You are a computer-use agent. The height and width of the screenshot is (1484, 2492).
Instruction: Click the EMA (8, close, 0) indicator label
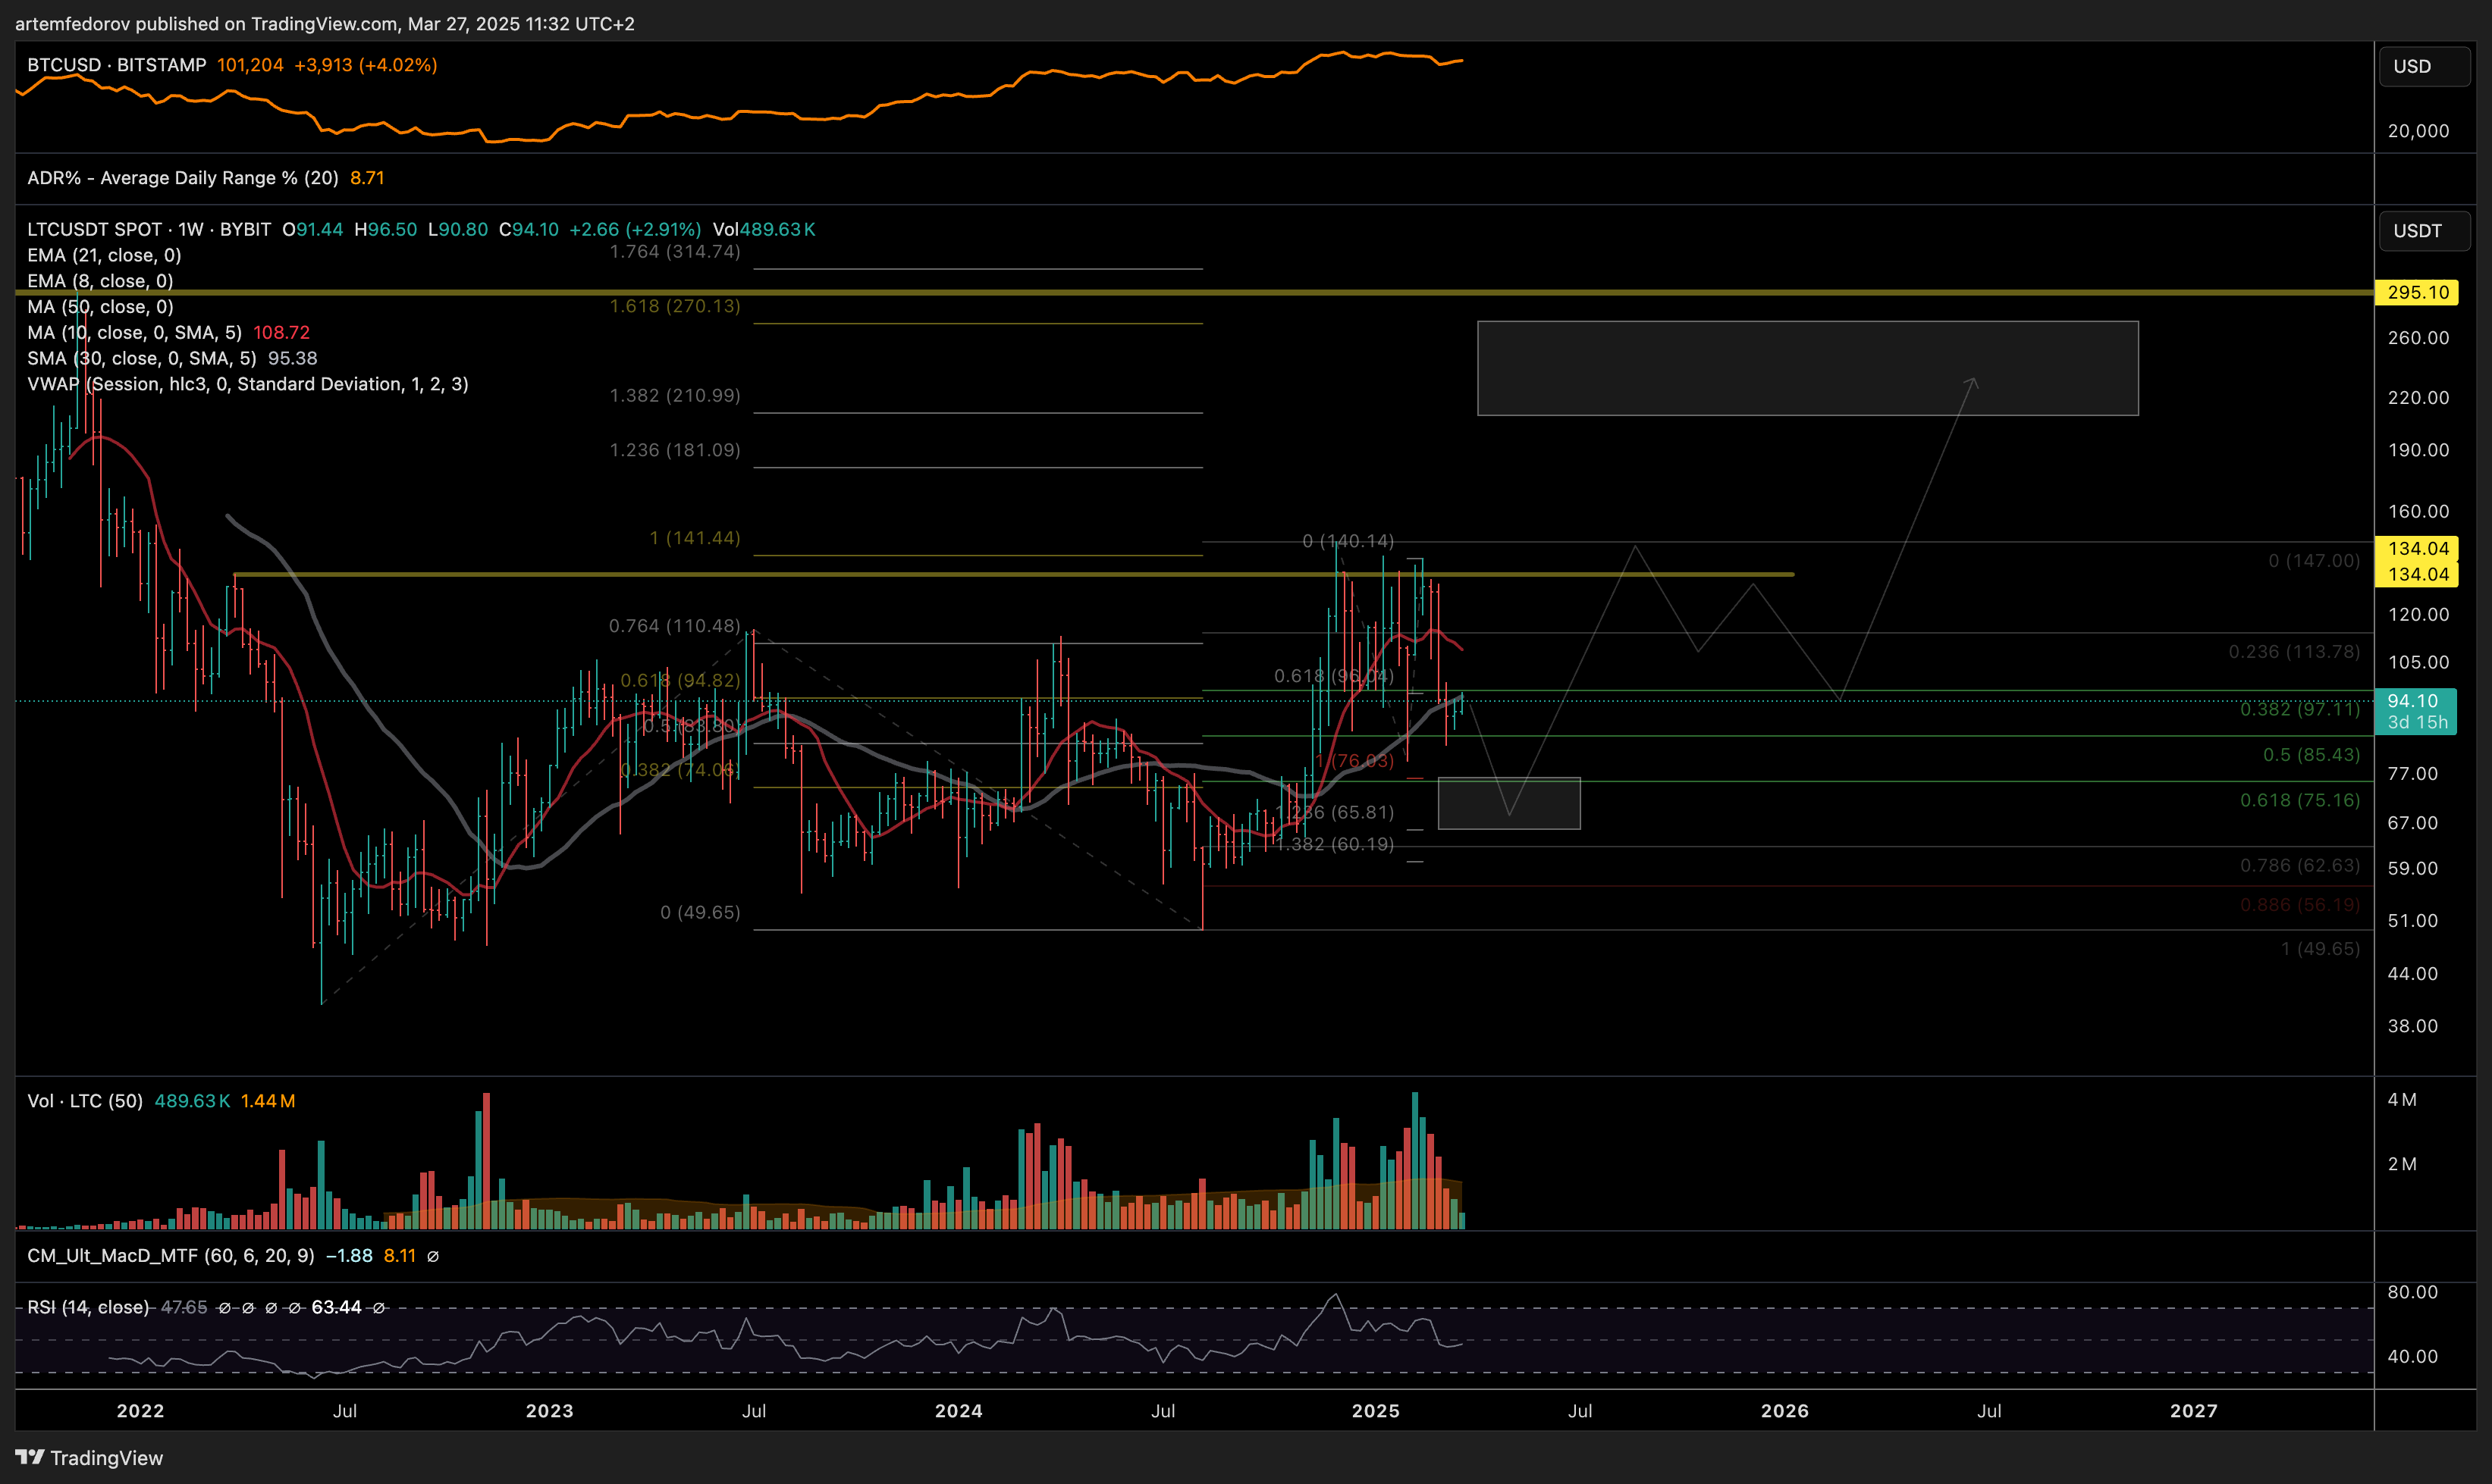(x=100, y=281)
